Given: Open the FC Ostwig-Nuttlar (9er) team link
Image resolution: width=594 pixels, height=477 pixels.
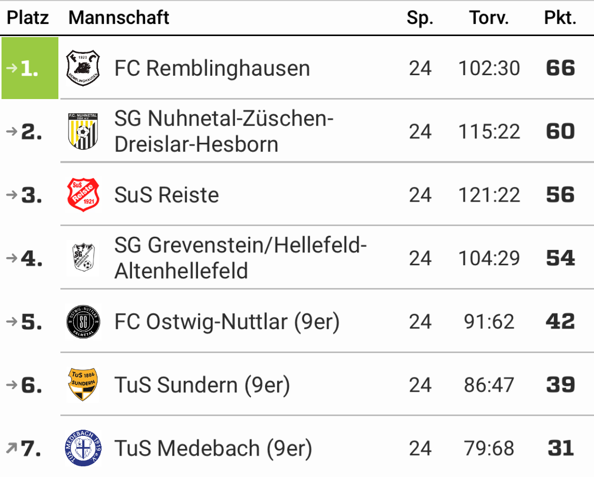Looking at the screenshot, I should [x=227, y=322].
